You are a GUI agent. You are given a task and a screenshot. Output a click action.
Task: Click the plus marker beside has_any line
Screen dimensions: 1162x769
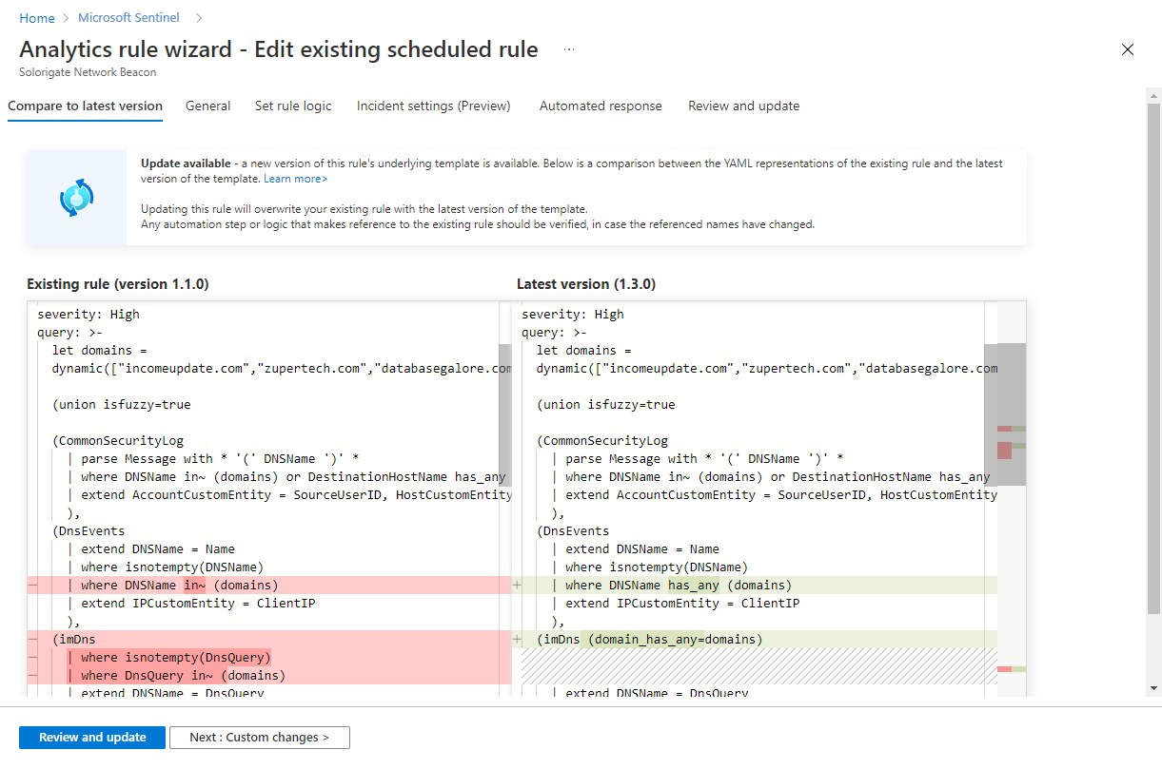[x=517, y=586]
